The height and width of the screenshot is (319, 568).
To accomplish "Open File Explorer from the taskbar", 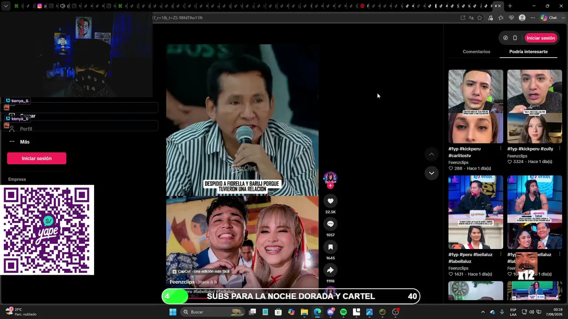I will point(304,312).
